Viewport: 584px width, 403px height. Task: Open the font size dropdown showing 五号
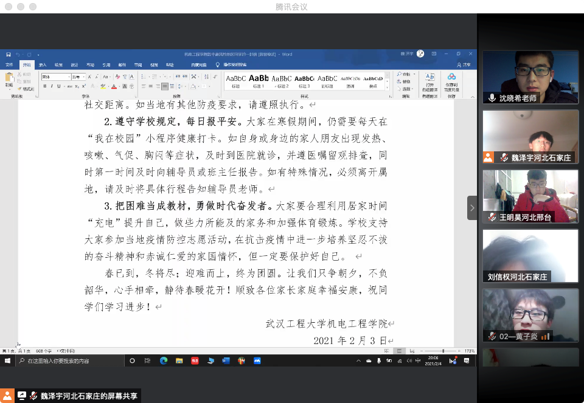(79, 77)
